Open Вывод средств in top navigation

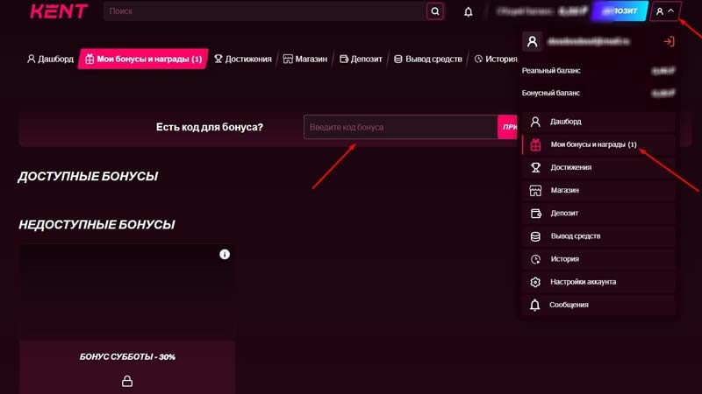coord(427,59)
